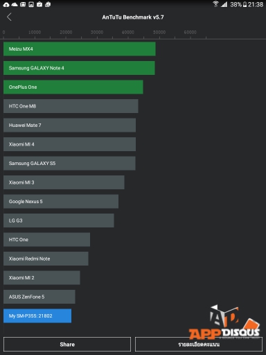Screen dimensions: 266x355
Task: Open the cloud upload notification icon
Action: (6, 4)
